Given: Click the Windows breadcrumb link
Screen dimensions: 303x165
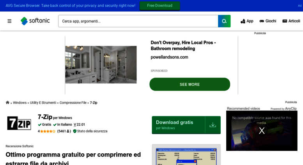Looking at the screenshot, I should point(20,103).
